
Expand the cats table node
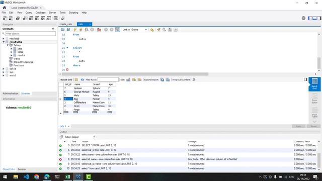point(12,49)
